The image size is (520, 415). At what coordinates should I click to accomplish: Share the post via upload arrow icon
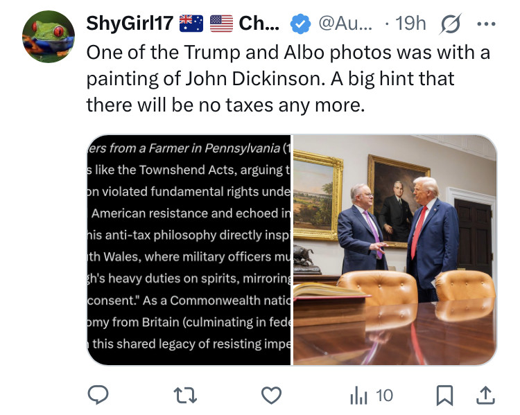pyautogui.click(x=485, y=395)
